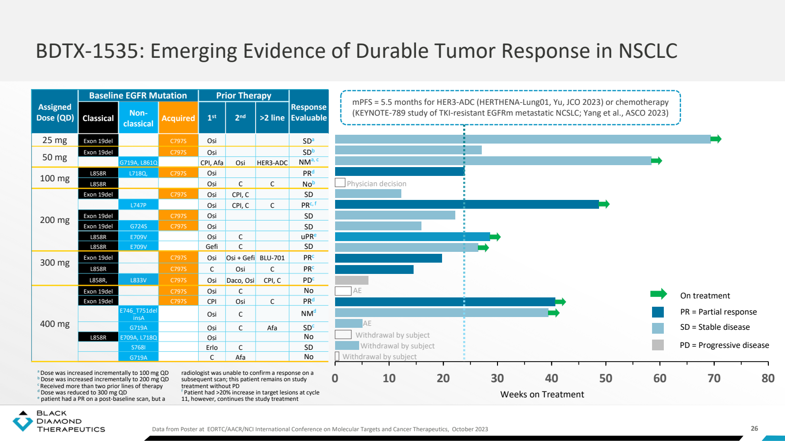785x441 pixels.
Task: Click the uPR response cell
Action: click(x=309, y=237)
